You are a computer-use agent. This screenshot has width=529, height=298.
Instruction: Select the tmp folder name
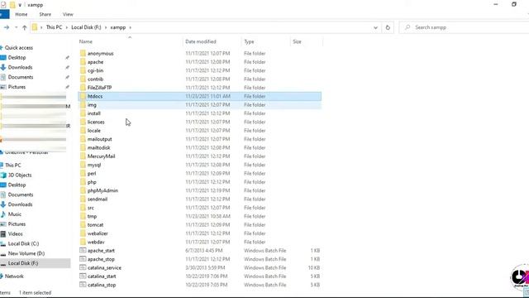pyautogui.click(x=92, y=216)
